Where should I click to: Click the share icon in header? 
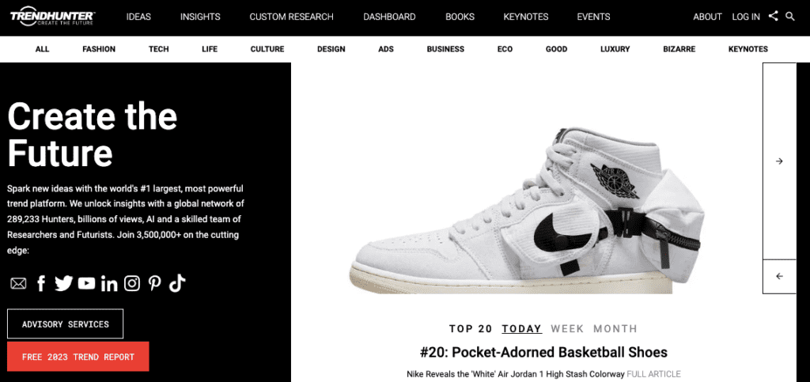[773, 16]
